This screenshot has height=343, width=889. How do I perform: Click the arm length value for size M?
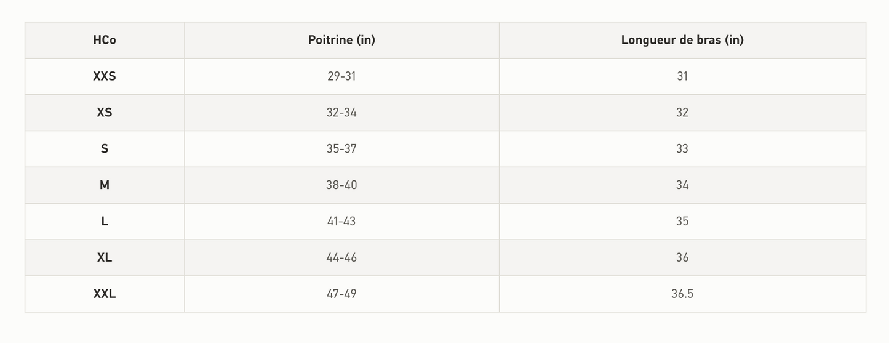682,185
